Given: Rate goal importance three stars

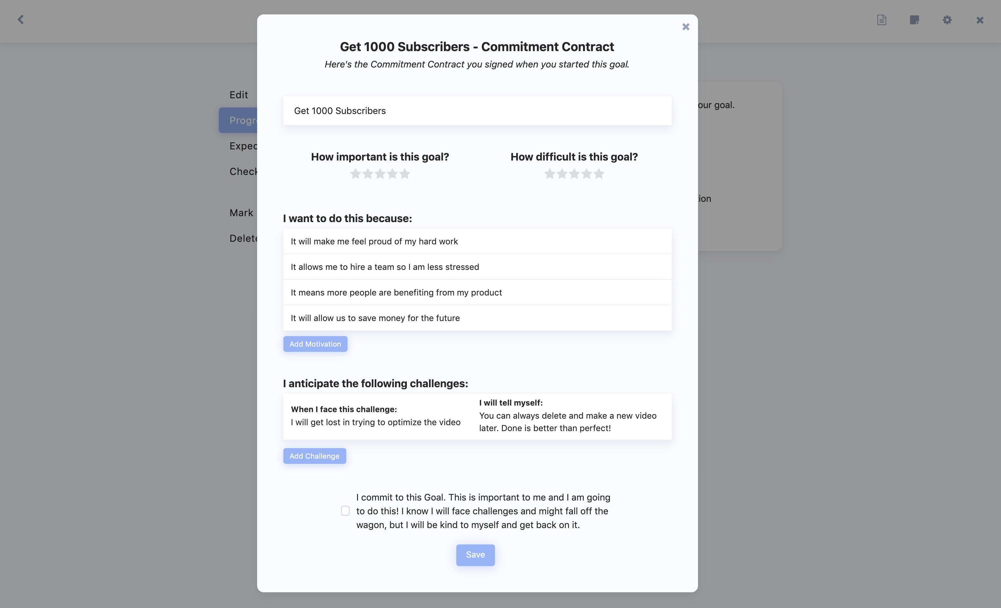Looking at the screenshot, I should 380,174.
